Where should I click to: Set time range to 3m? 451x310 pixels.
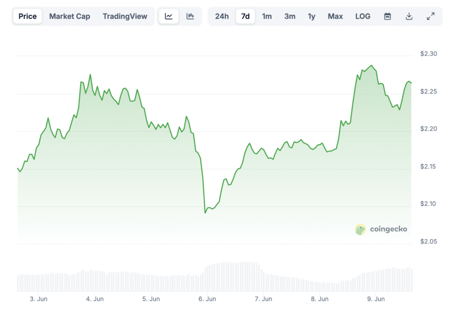point(290,16)
